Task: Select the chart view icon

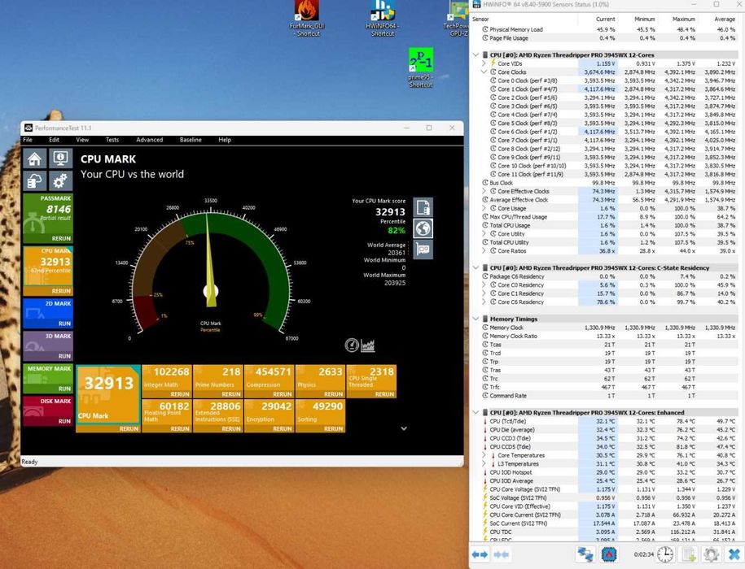Action: click(368, 345)
